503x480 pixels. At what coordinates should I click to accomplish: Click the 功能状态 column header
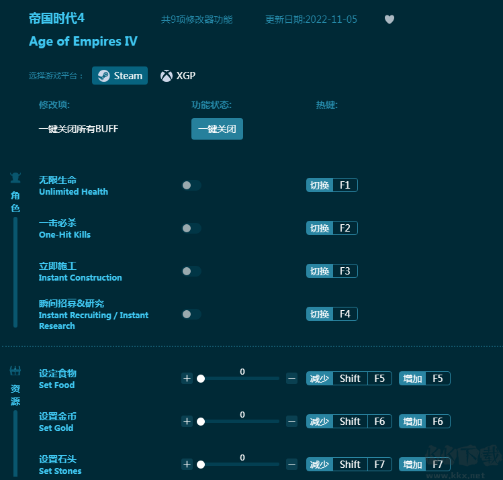click(212, 105)
